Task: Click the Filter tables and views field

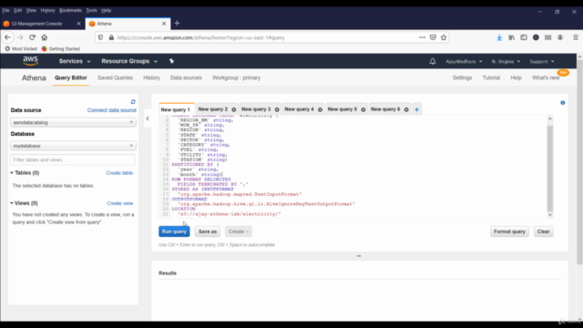Action: [73, 160]
